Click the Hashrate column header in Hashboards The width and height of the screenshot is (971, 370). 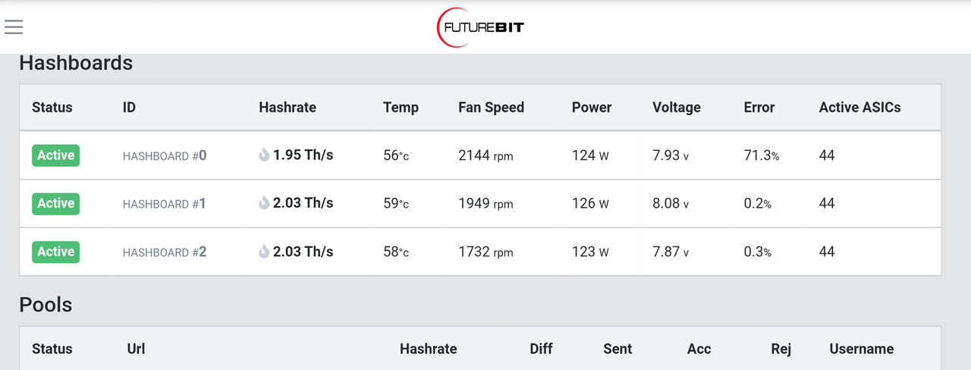[x=288, y=107]
